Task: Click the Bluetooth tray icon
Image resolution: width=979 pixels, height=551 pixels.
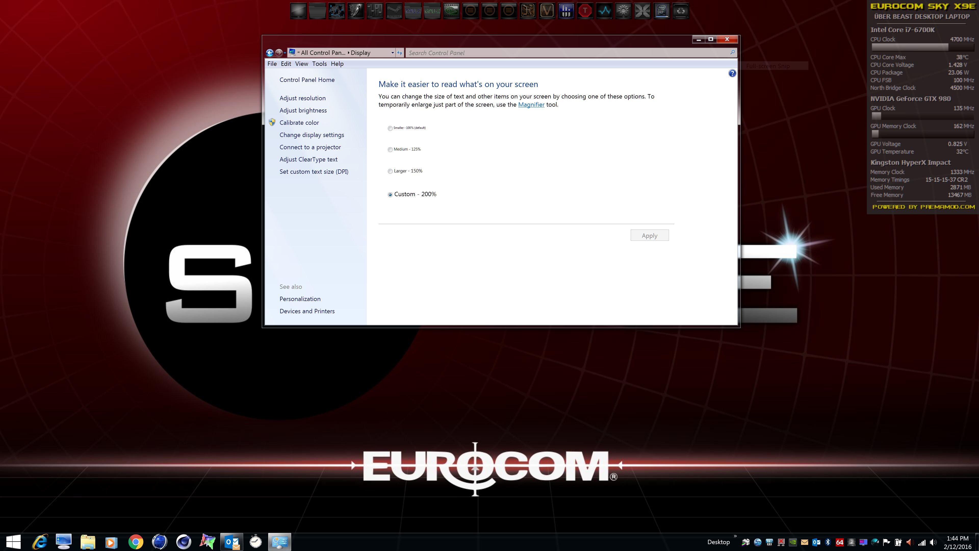Action: (x=828, y=542)
